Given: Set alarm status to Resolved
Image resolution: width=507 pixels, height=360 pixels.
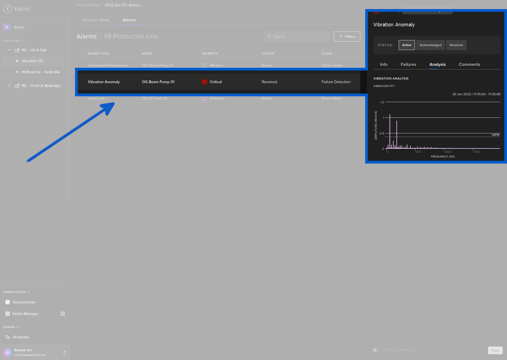Looking at the screenshot, I should coord(456,45).
